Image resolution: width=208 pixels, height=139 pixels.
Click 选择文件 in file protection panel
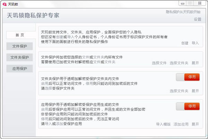(159, 63)
